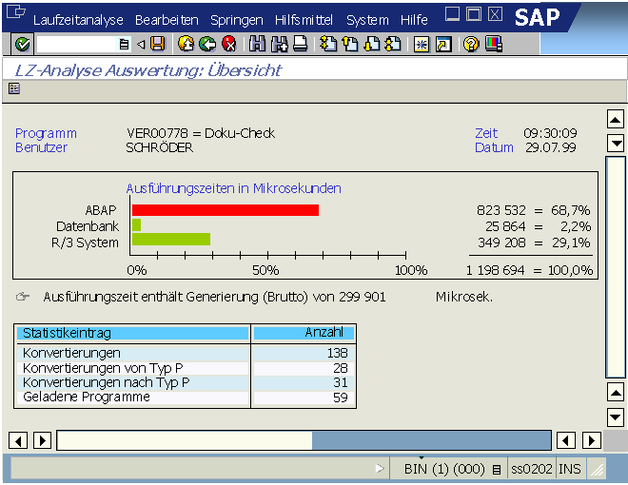The width and height of the screenshot is (628, 485).
Task: Click the Datenbank value 25 864
Action: (505, 226)
